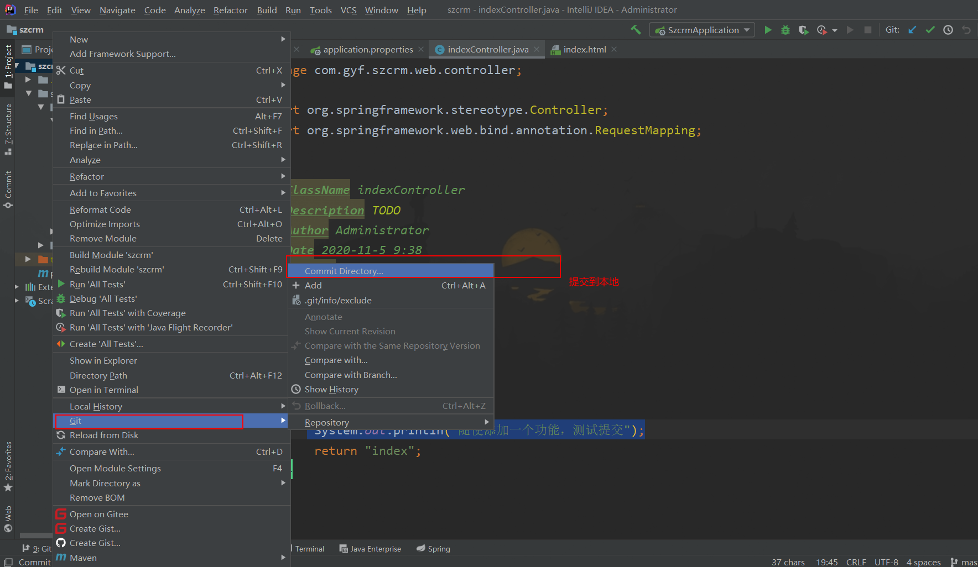
Task: Click Show History in Git submenu
Action: pyautogui.click(x=391, y=389)
